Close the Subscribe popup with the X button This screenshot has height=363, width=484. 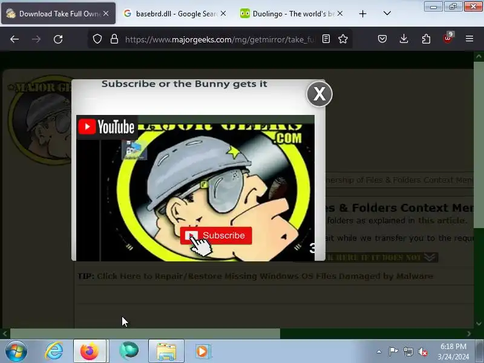(x=319, y=94)
